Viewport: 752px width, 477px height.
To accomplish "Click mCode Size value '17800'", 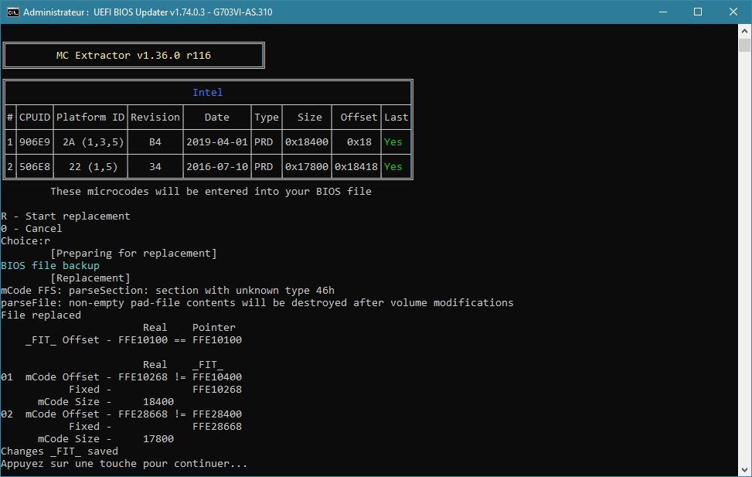I will click(158, 438).
